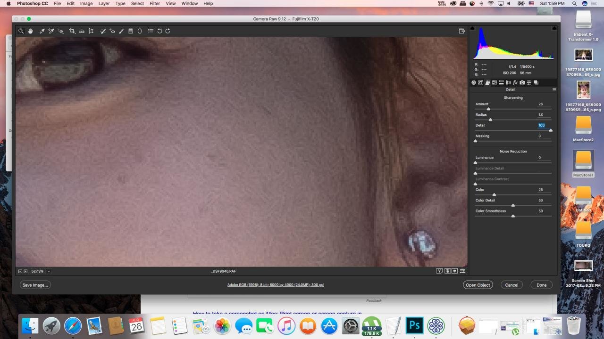Open the zoom level dropdown

point(49,271)
